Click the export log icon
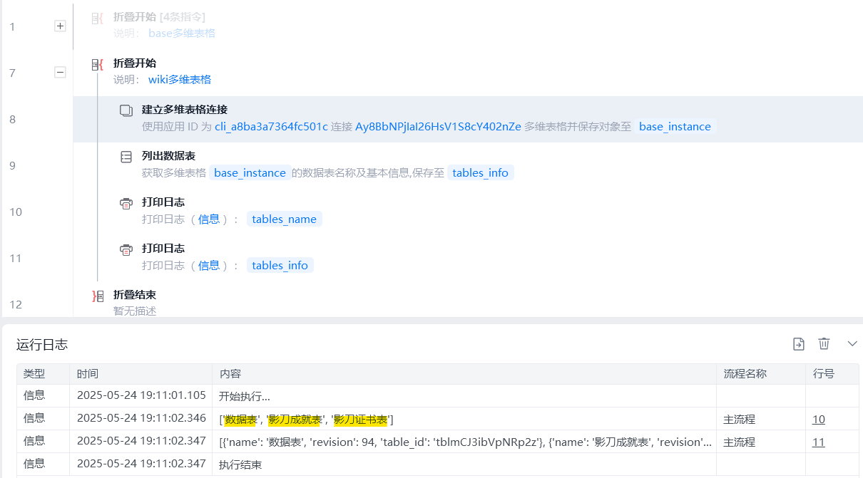Viewport: 863px width, 478px height. [799, 344]
